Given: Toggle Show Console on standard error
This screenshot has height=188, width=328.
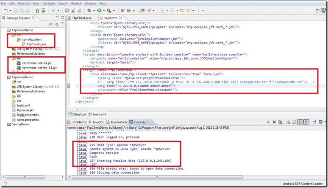Looking at the screenshot, I should 306,122.
